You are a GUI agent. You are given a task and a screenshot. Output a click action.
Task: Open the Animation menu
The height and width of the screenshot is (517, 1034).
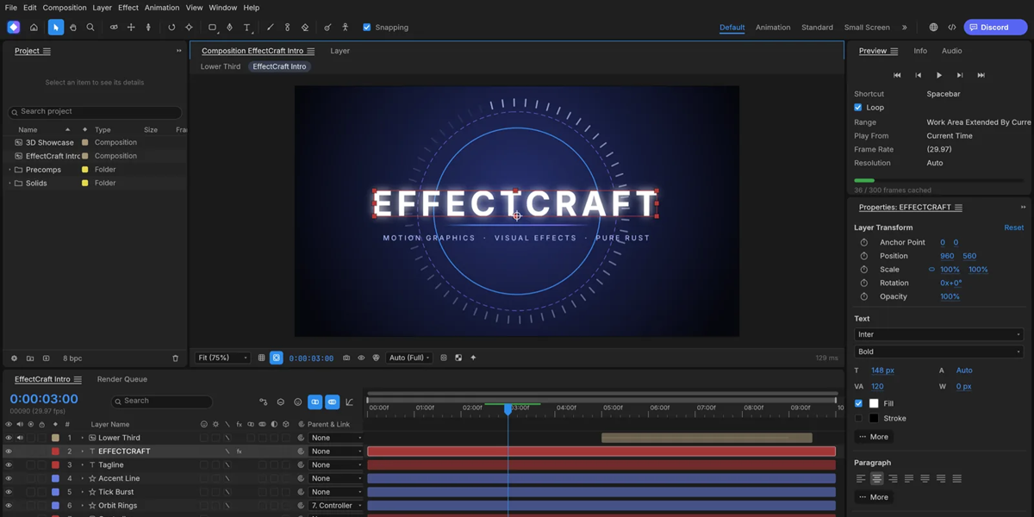162,8
